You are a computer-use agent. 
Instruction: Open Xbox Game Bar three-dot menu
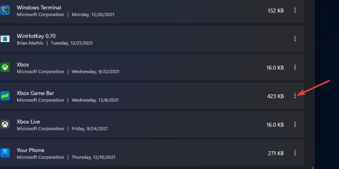295,96
